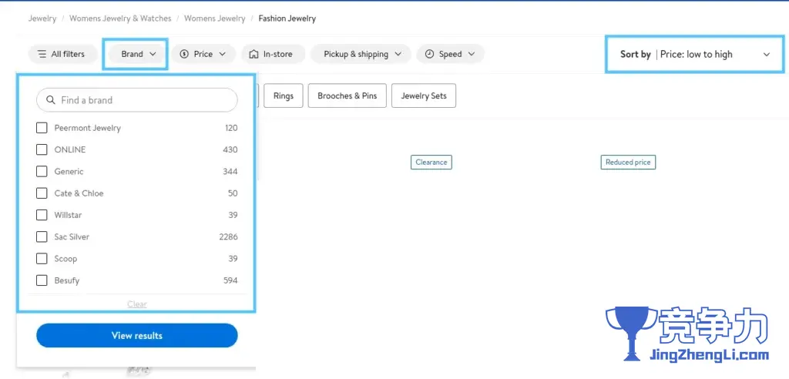Click the Clearance badge
Screen dimensions: 789x379
point(431,162)
